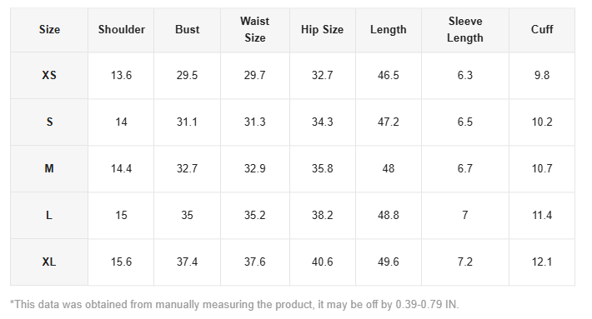Click the L sleeve length value 7
This screenshot has width=592, height=319.
(464, 216)
